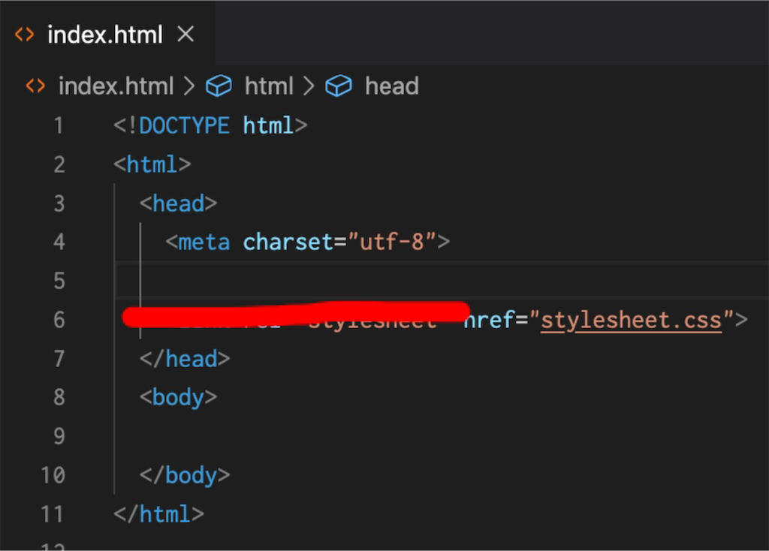The image size is (769, 551).
Task: Click the file icon in the breadcrumb
Action: tap(35, 86)
